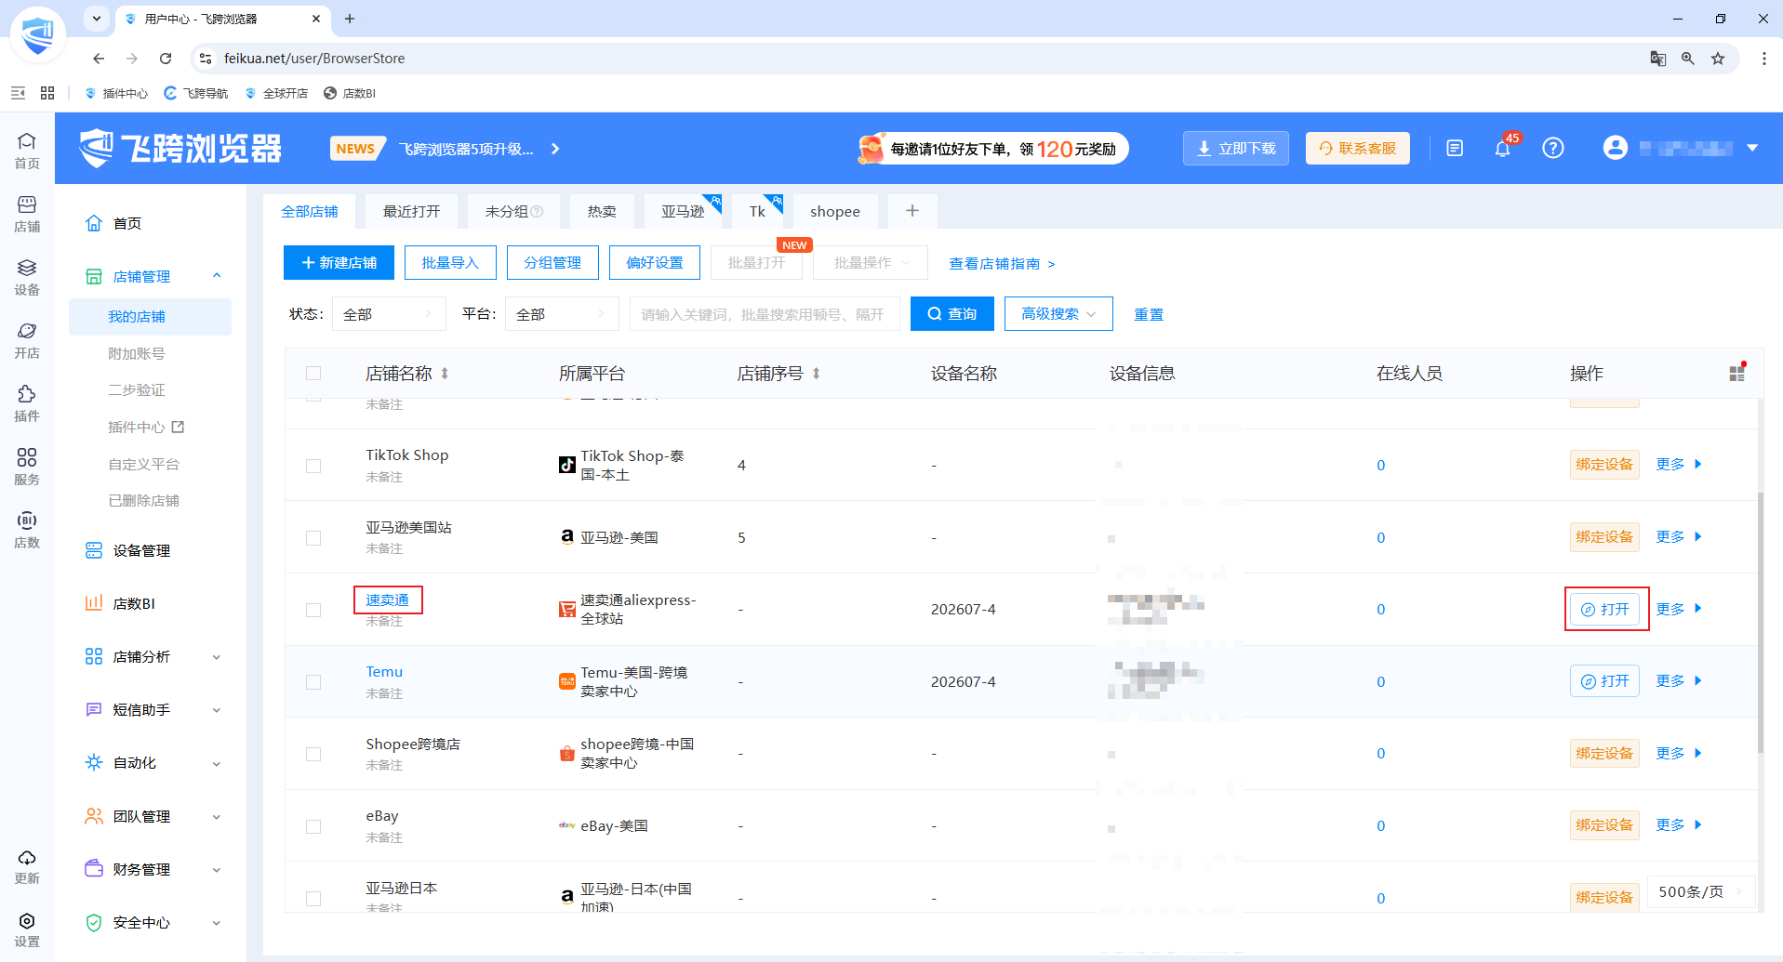Check the 亚马逊日本 row checkbox
1783x962 pixels.
click(313, 899)
